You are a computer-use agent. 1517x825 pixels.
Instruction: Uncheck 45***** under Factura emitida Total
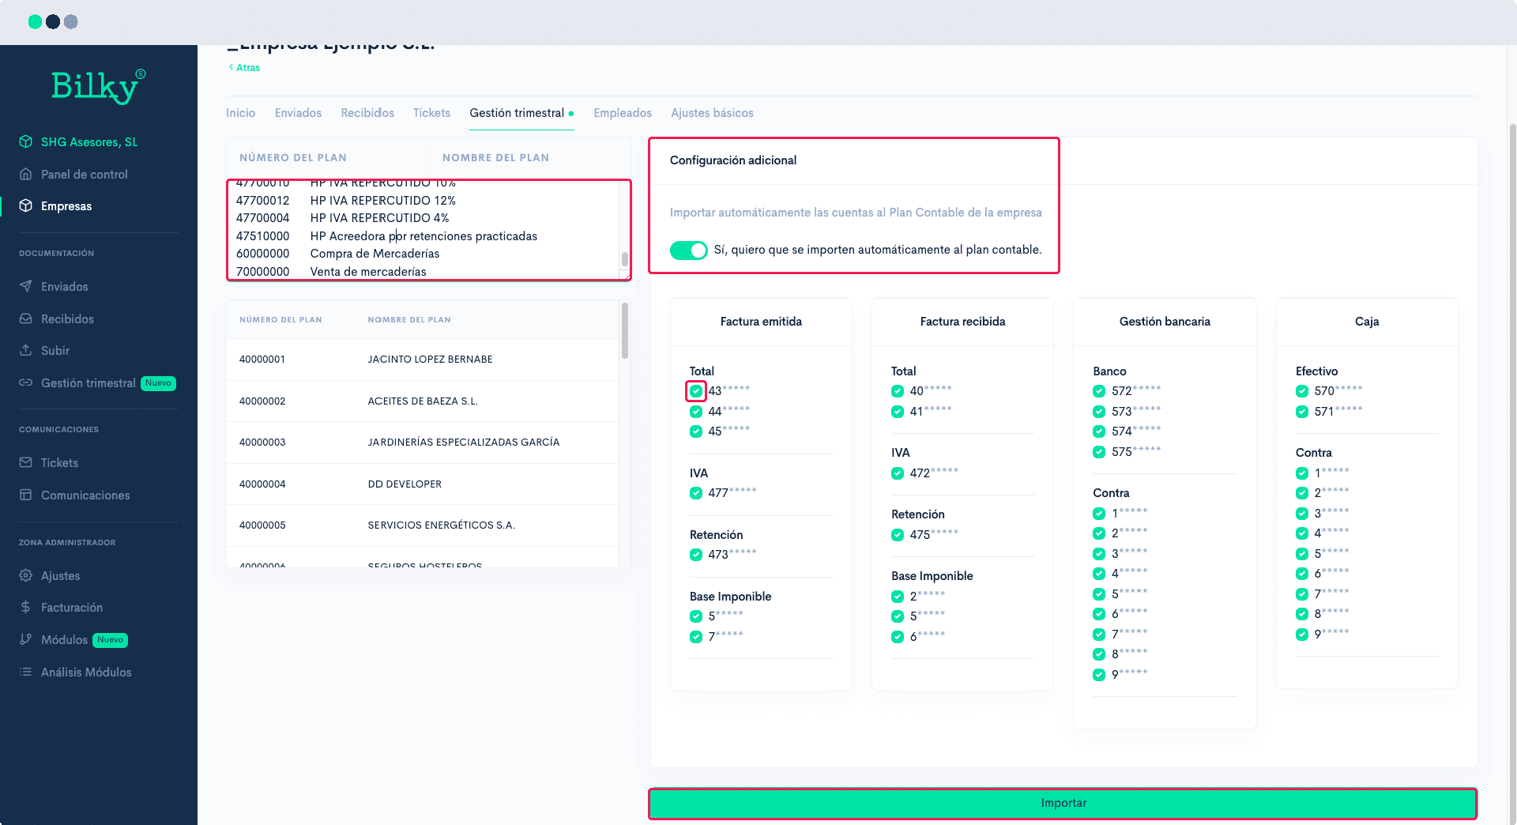[x=696, y=431]
